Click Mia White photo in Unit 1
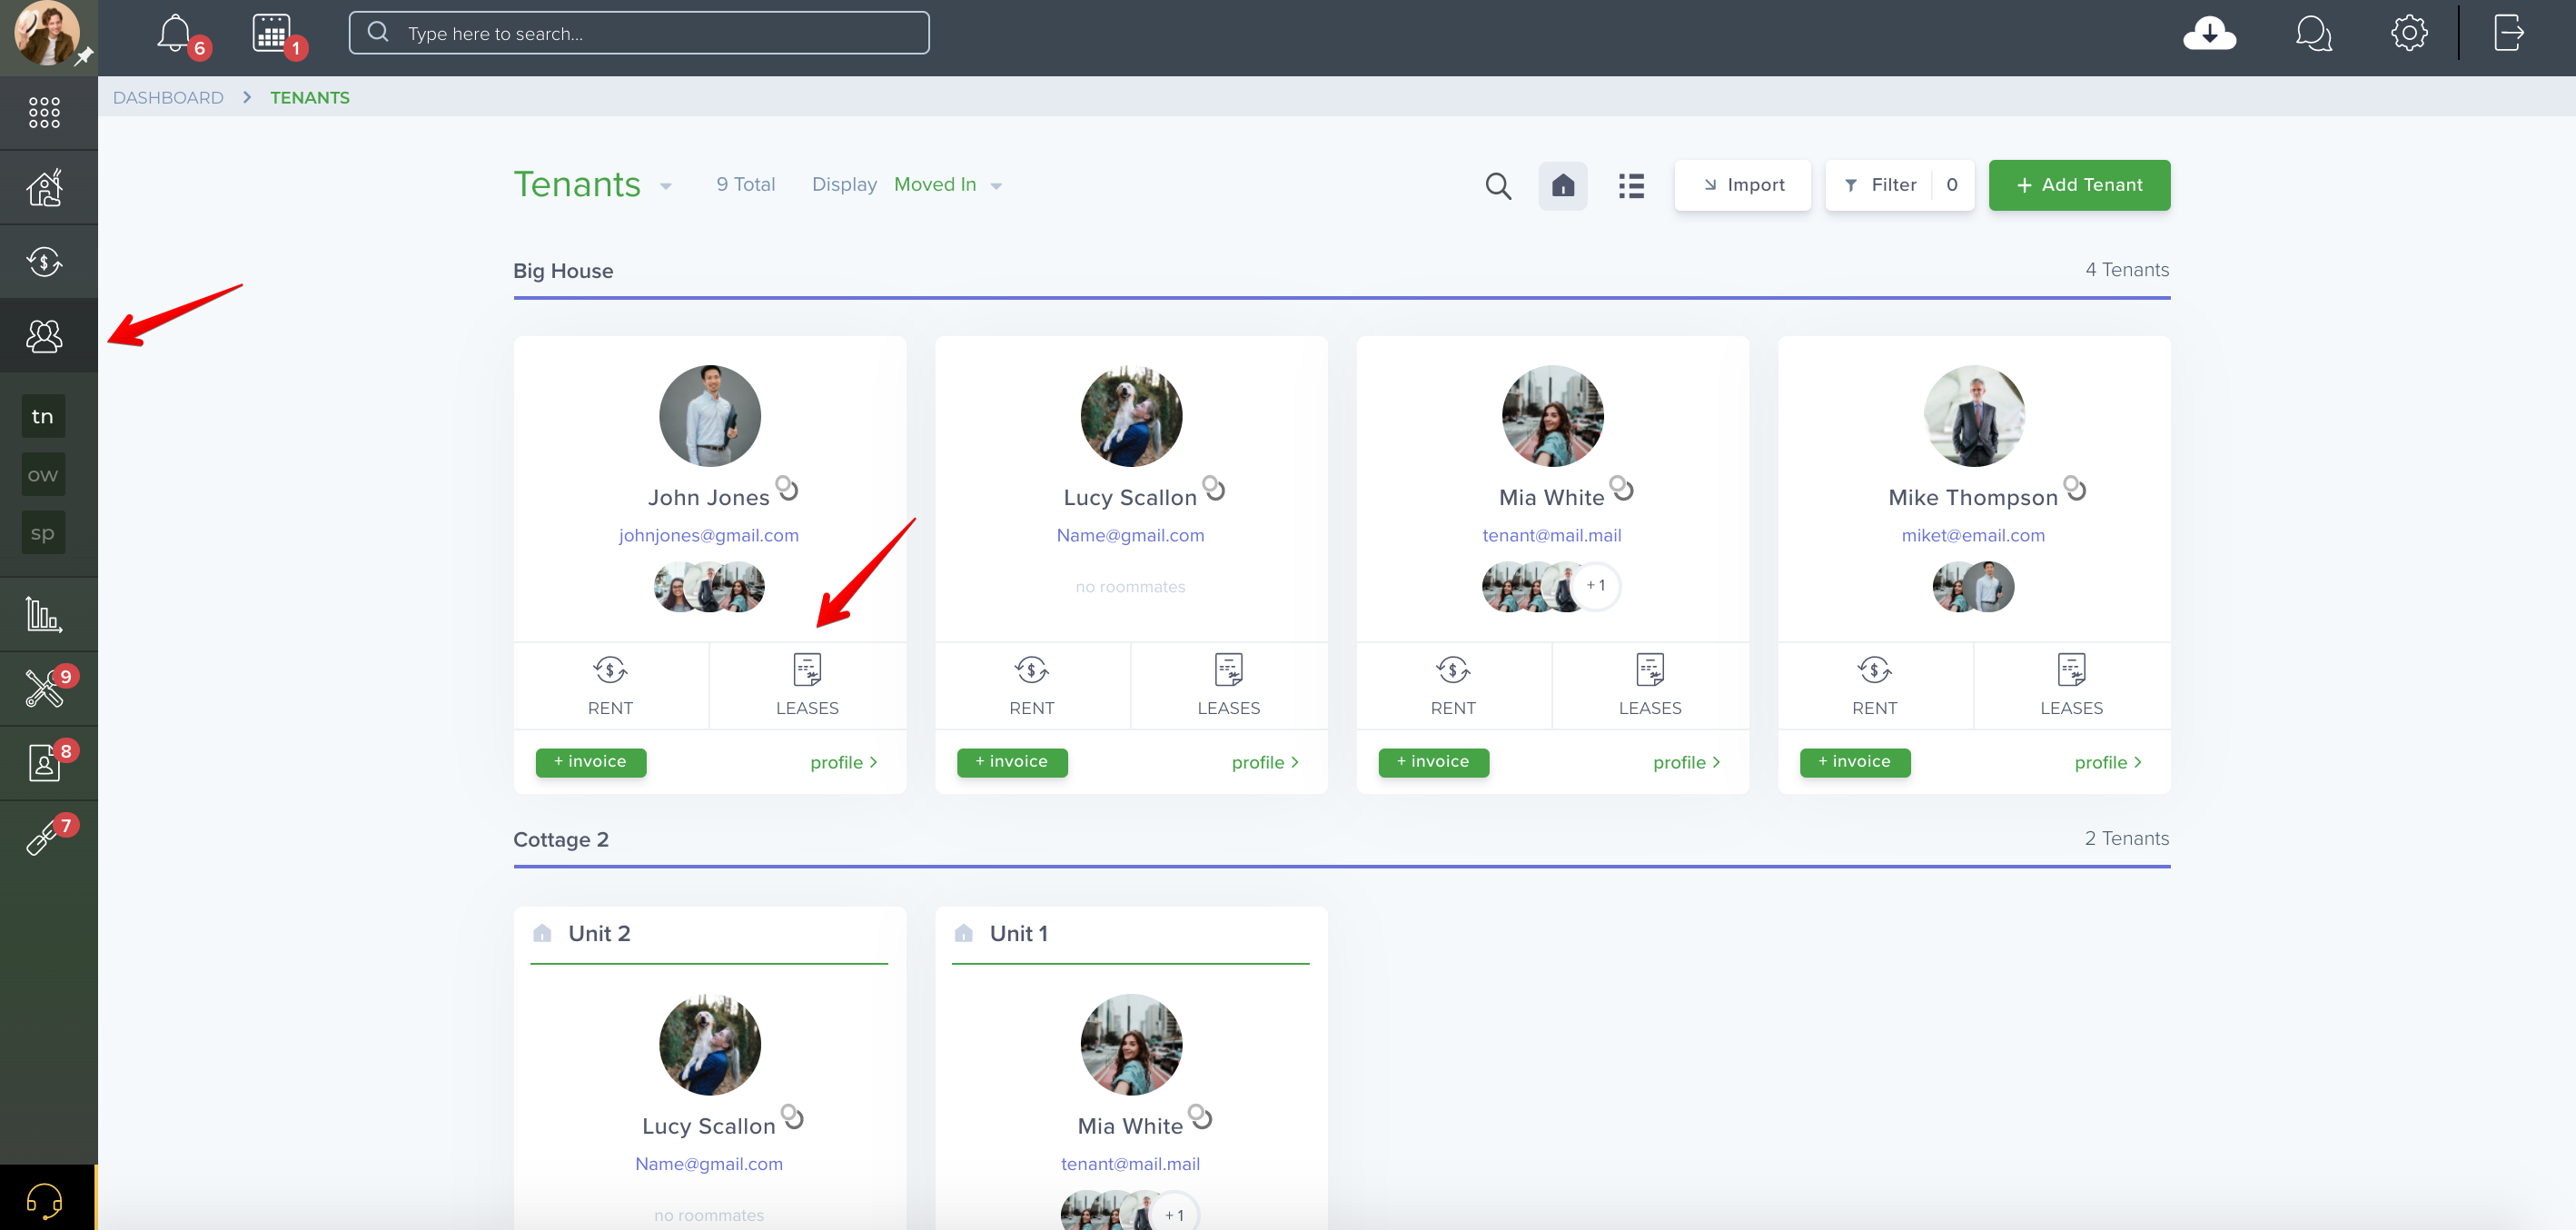This screenshot has height=1230, width=2576. tap(1131, 1044)
